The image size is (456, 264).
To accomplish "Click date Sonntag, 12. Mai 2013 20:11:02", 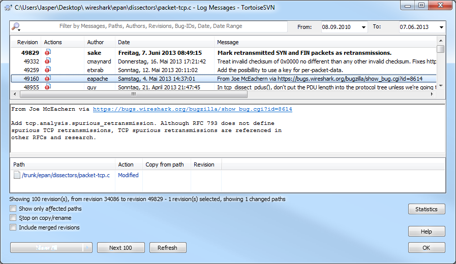I will (x=158, y=70).
